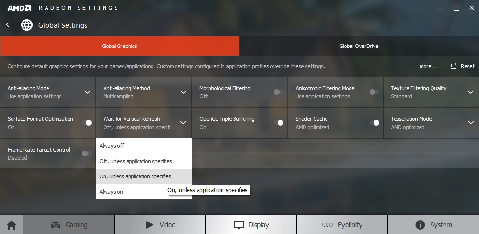Select 'Always on' option
Screen dimensions: 479x234
[x=144, y=192]
